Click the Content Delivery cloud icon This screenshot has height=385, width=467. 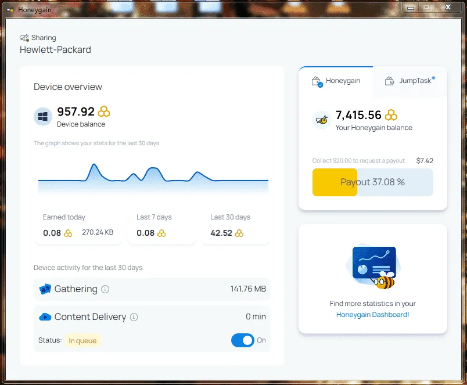45,317
